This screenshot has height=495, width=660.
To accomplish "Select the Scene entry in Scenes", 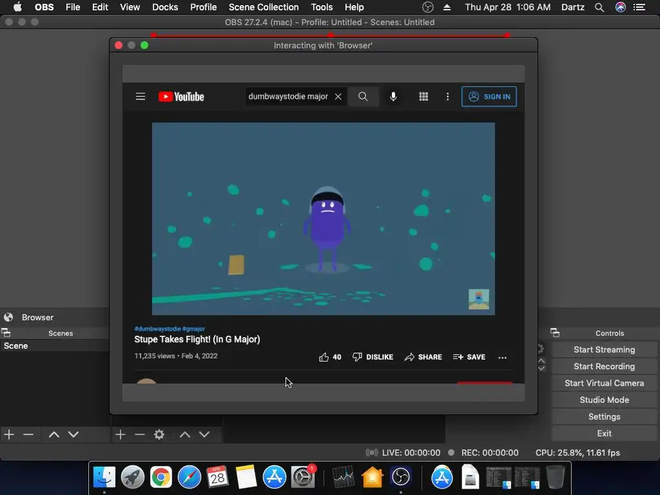I will [x=55, y=346].
